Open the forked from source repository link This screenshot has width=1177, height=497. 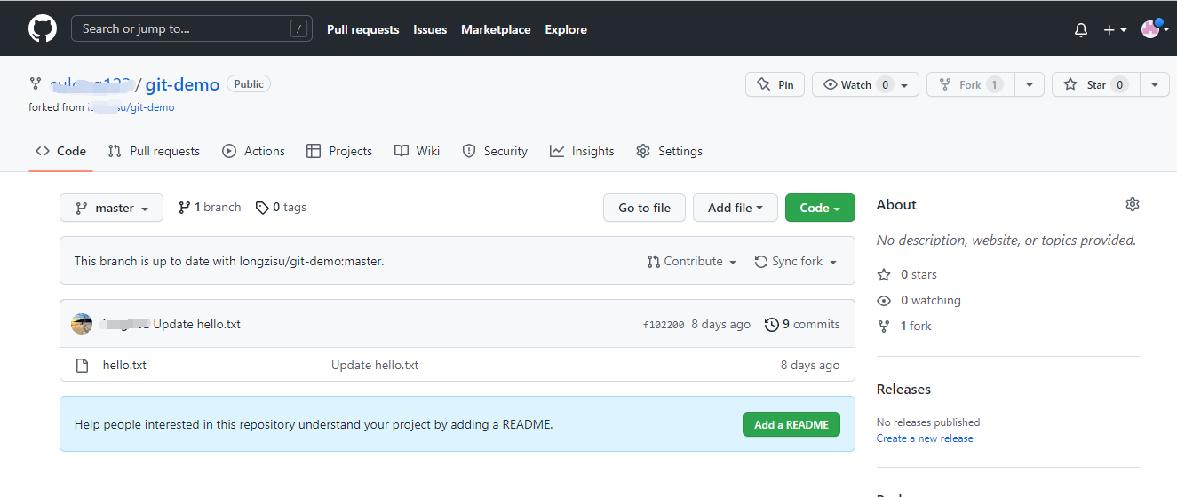click(x=131, y=107)
